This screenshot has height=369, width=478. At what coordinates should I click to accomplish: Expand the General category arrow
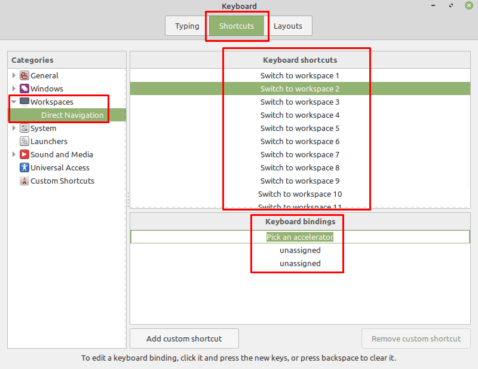[14, 75]
